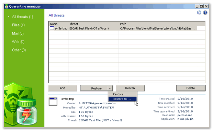Sort by the Name column header
This screenshot has height=131, width=213.
(58, 24)
